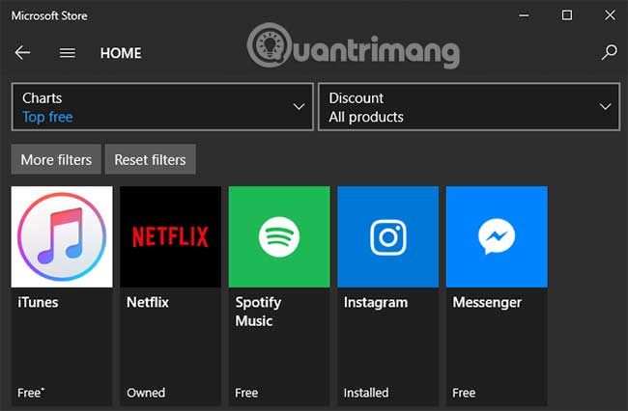Open the Spotify Music green icon

[279, 236]
